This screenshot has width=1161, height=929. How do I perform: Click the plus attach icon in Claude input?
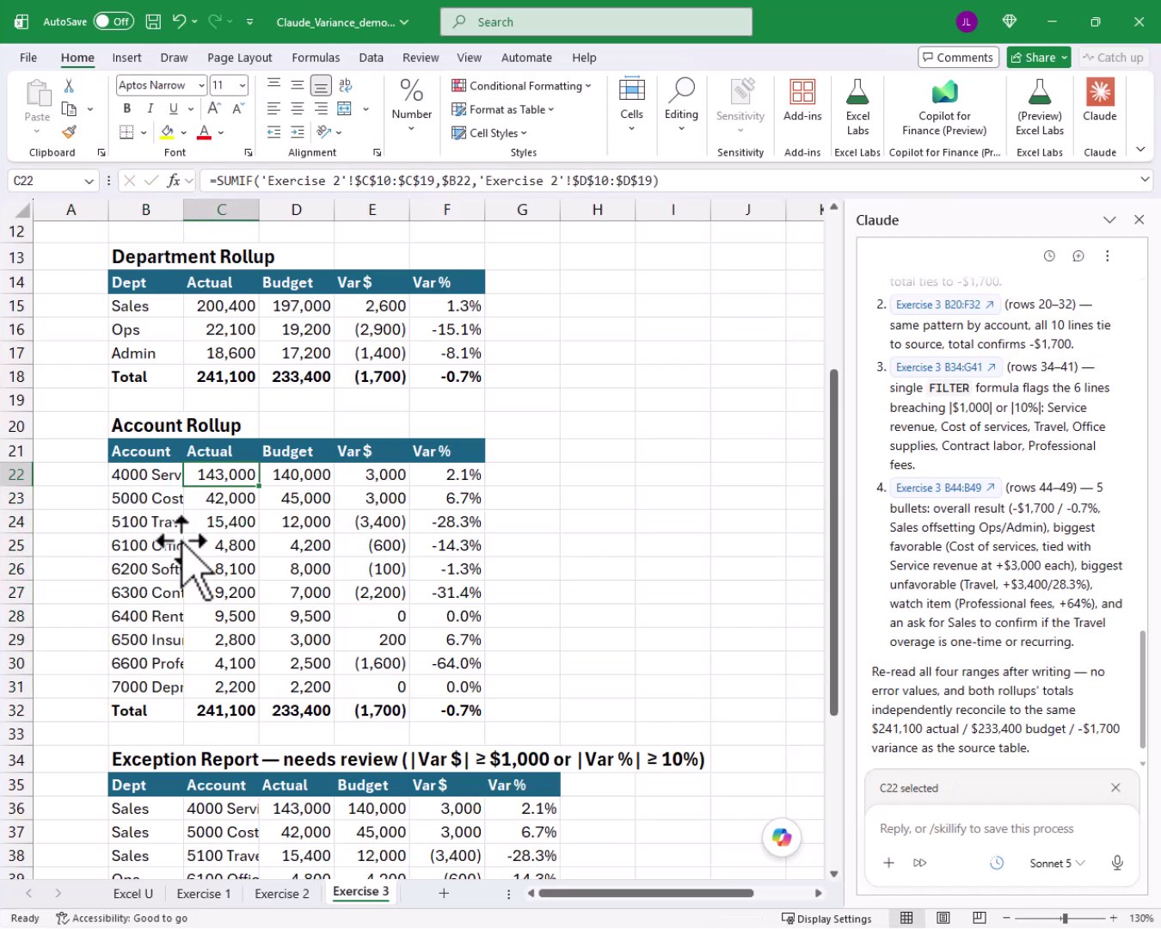pyautogui.click(x=889, y=863)
